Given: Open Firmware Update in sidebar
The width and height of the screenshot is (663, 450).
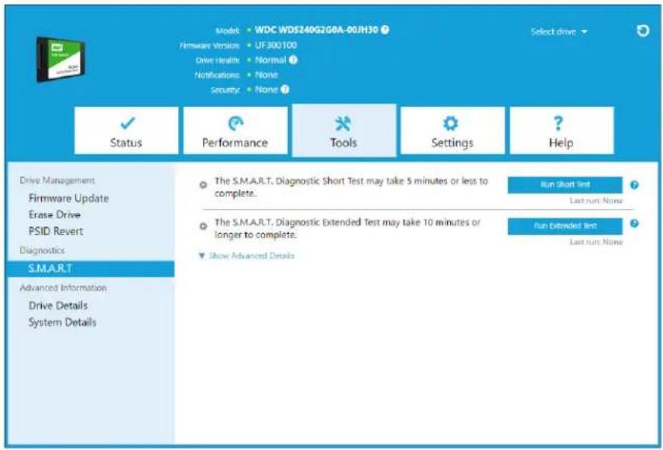Looking at the screenshot, I should [68, 198].
